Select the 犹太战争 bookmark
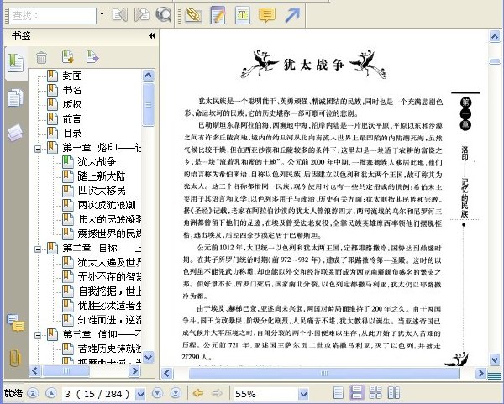This screenshot has width=504, height=404. 97,161
